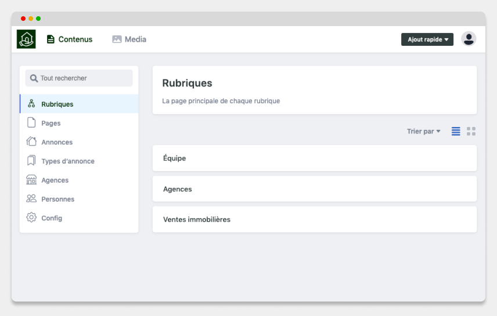The width and height of the screenshot is (497, 316).
Task: Click the Personnes people icon
Action: [31, 198]
